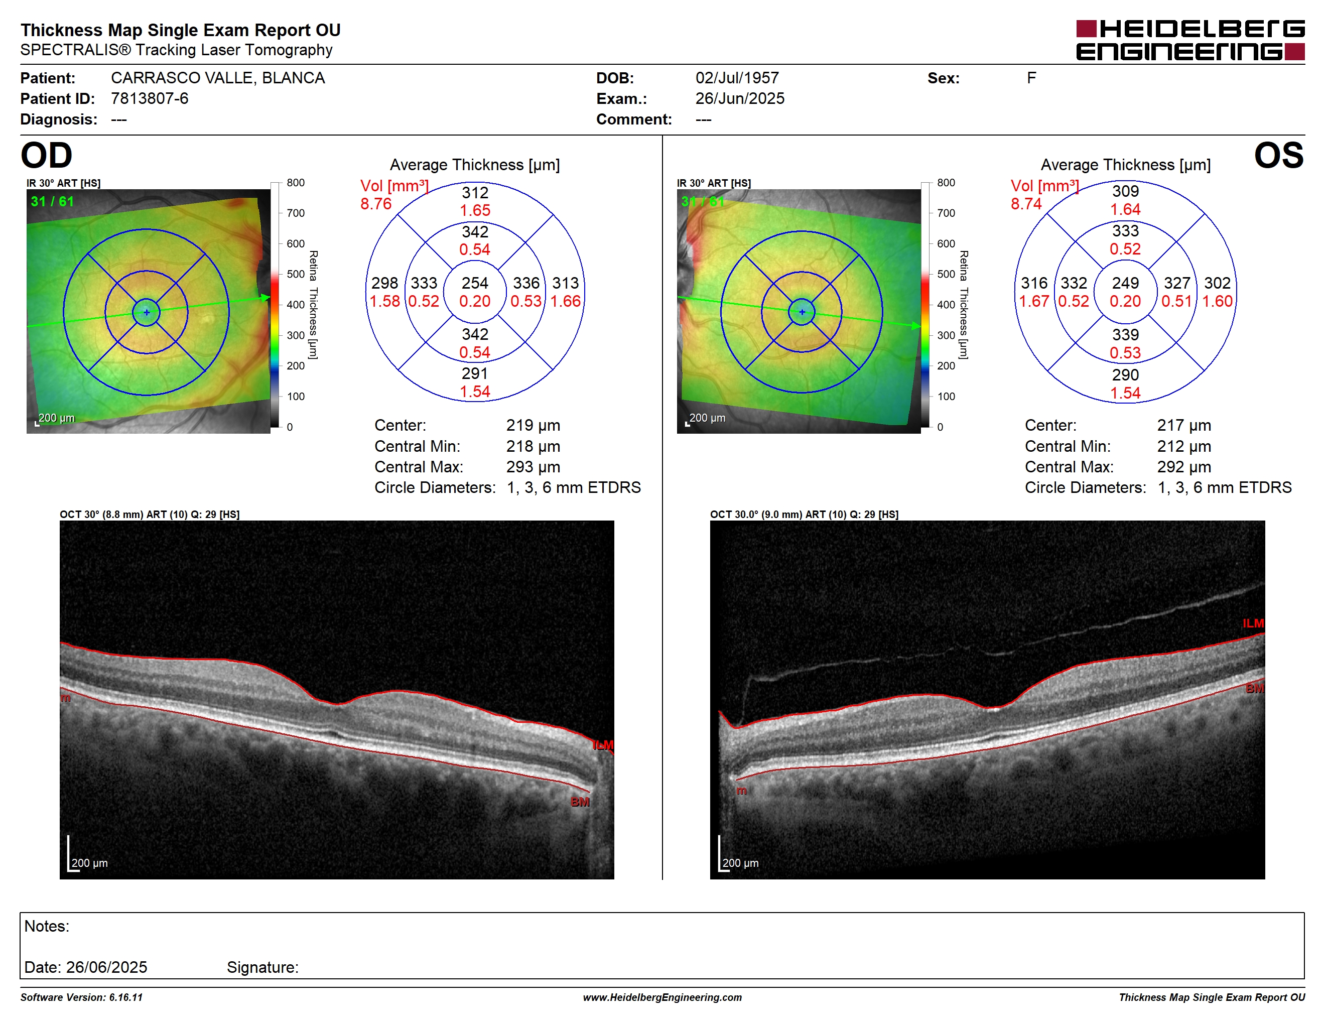This screenshot has width=1325, height=1024.
Task: Click the BM label on OD B-scan
Action: pos(580,802)
